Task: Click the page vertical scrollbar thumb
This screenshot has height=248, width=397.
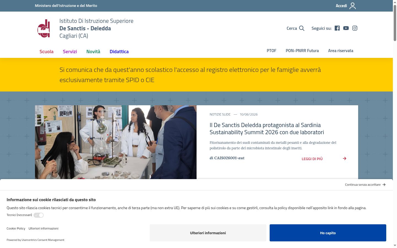Action: 395,23
